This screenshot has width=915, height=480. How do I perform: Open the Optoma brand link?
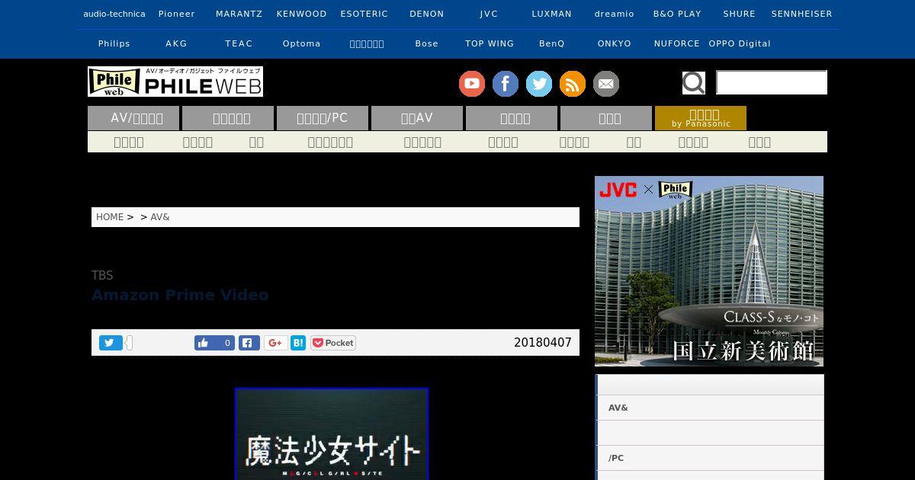pos(302,43)
